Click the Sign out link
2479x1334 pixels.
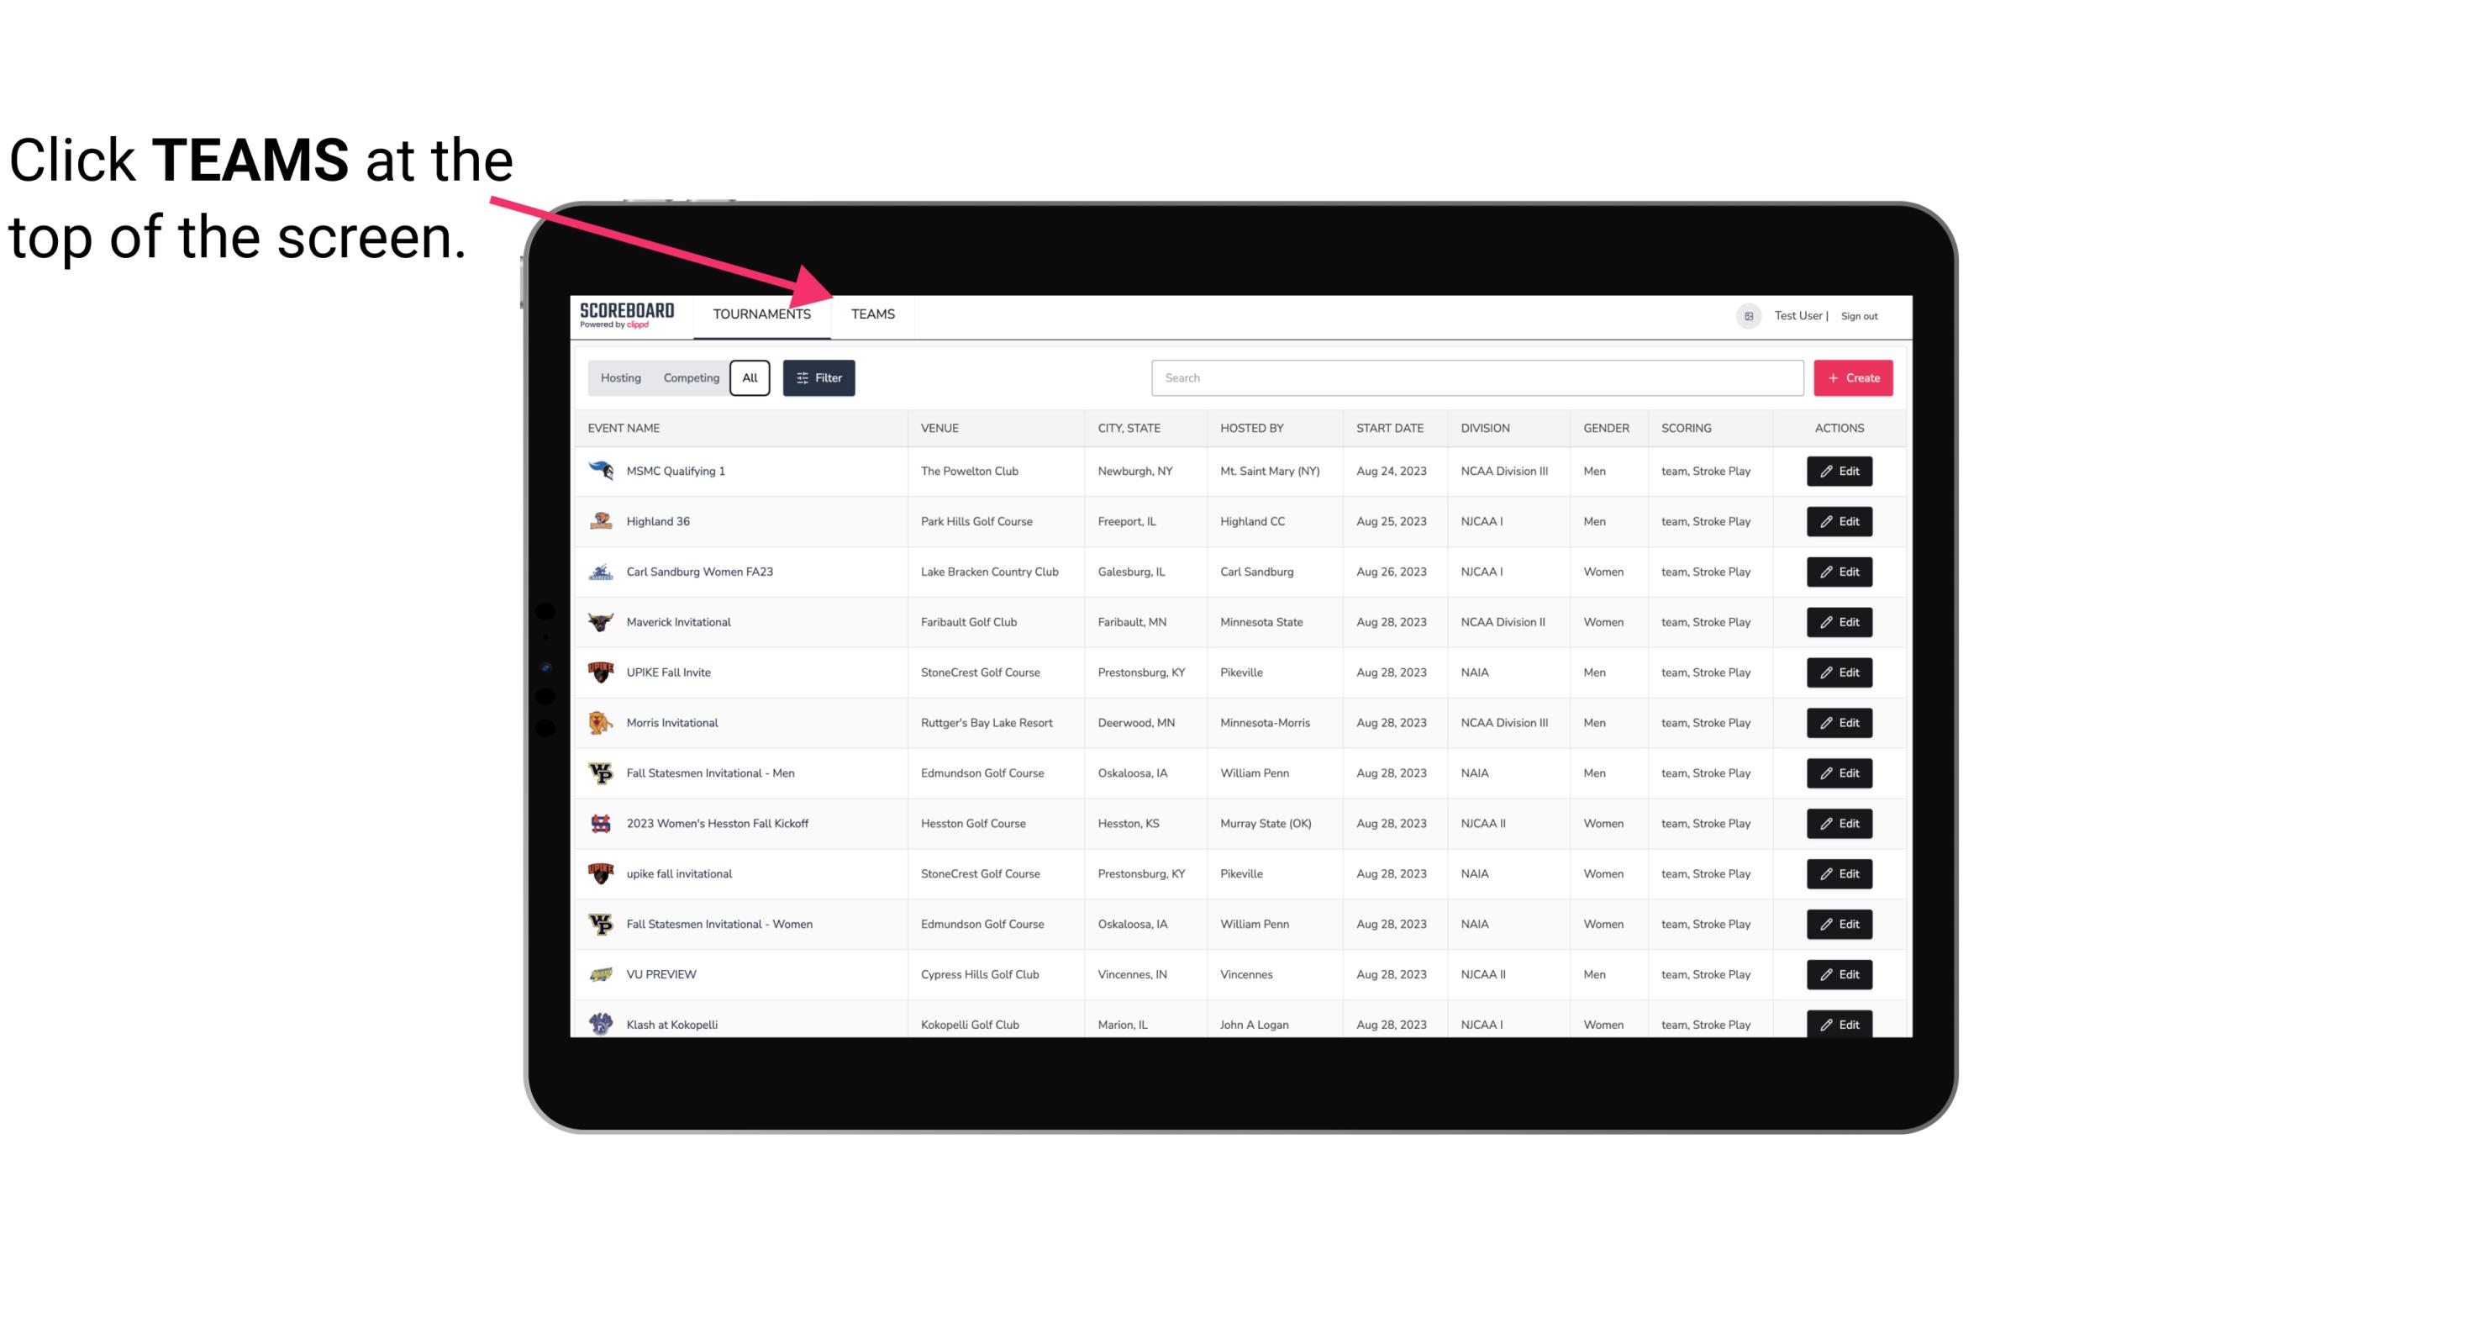(x=1857, y=314)
